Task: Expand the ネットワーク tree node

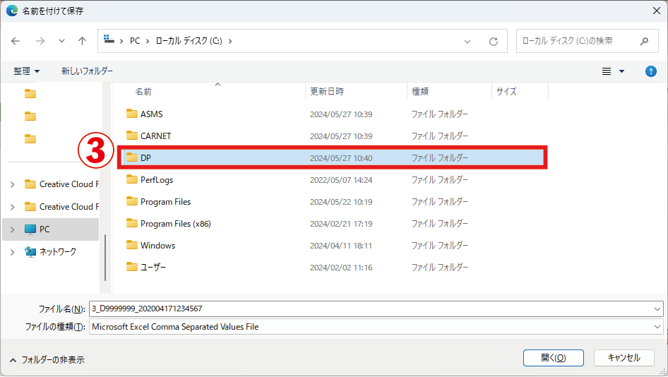Action: 12,252
